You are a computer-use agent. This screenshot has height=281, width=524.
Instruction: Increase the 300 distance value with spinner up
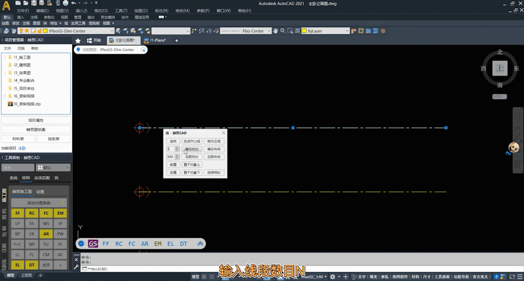[x=177, y=155]
